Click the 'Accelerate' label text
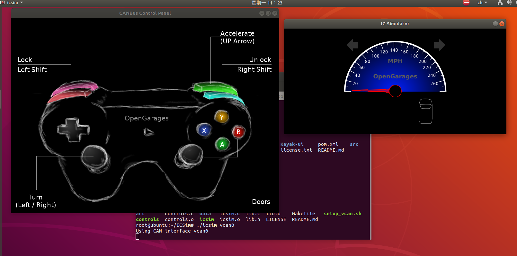 237,33
